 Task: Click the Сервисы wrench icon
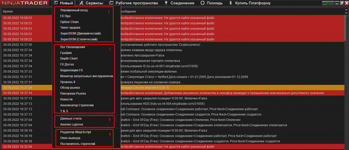81,3
